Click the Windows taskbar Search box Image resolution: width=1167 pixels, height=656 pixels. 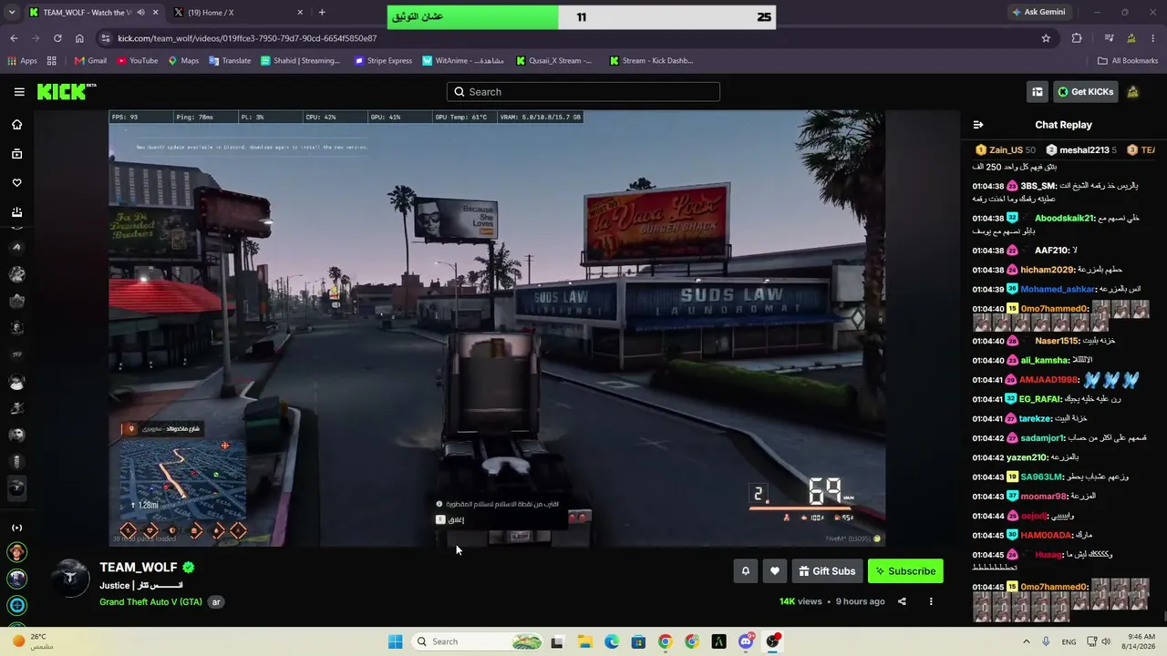point(478,641)
